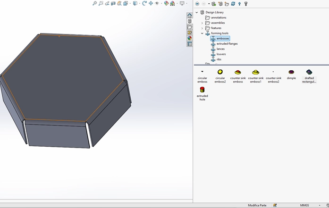
Task: Open the Custom Properties task pane tab
Action: [x=190, y=44]
